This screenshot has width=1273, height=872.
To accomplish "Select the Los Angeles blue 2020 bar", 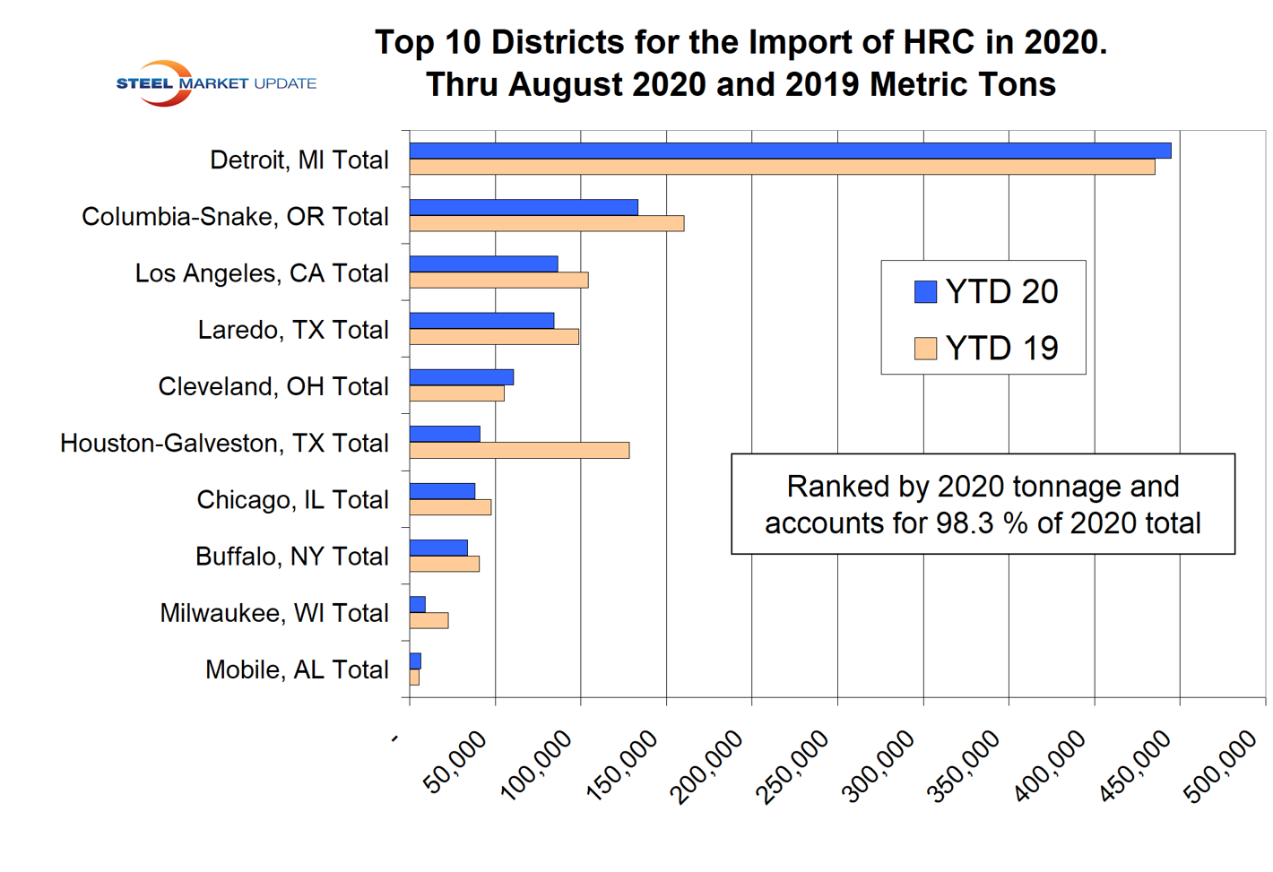I will (483, 263).
